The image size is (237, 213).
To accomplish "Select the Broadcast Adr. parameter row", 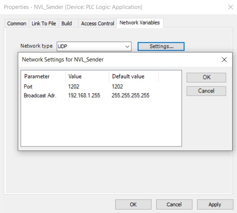I will (x=40, y=95).
